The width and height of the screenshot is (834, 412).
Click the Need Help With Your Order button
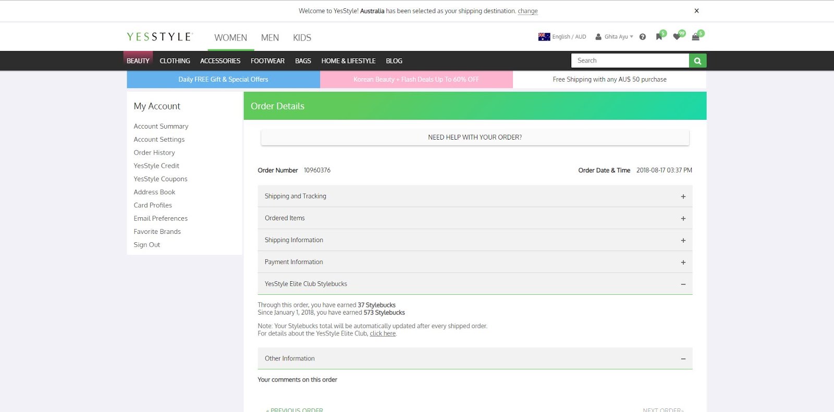click(x=475, y=138)
